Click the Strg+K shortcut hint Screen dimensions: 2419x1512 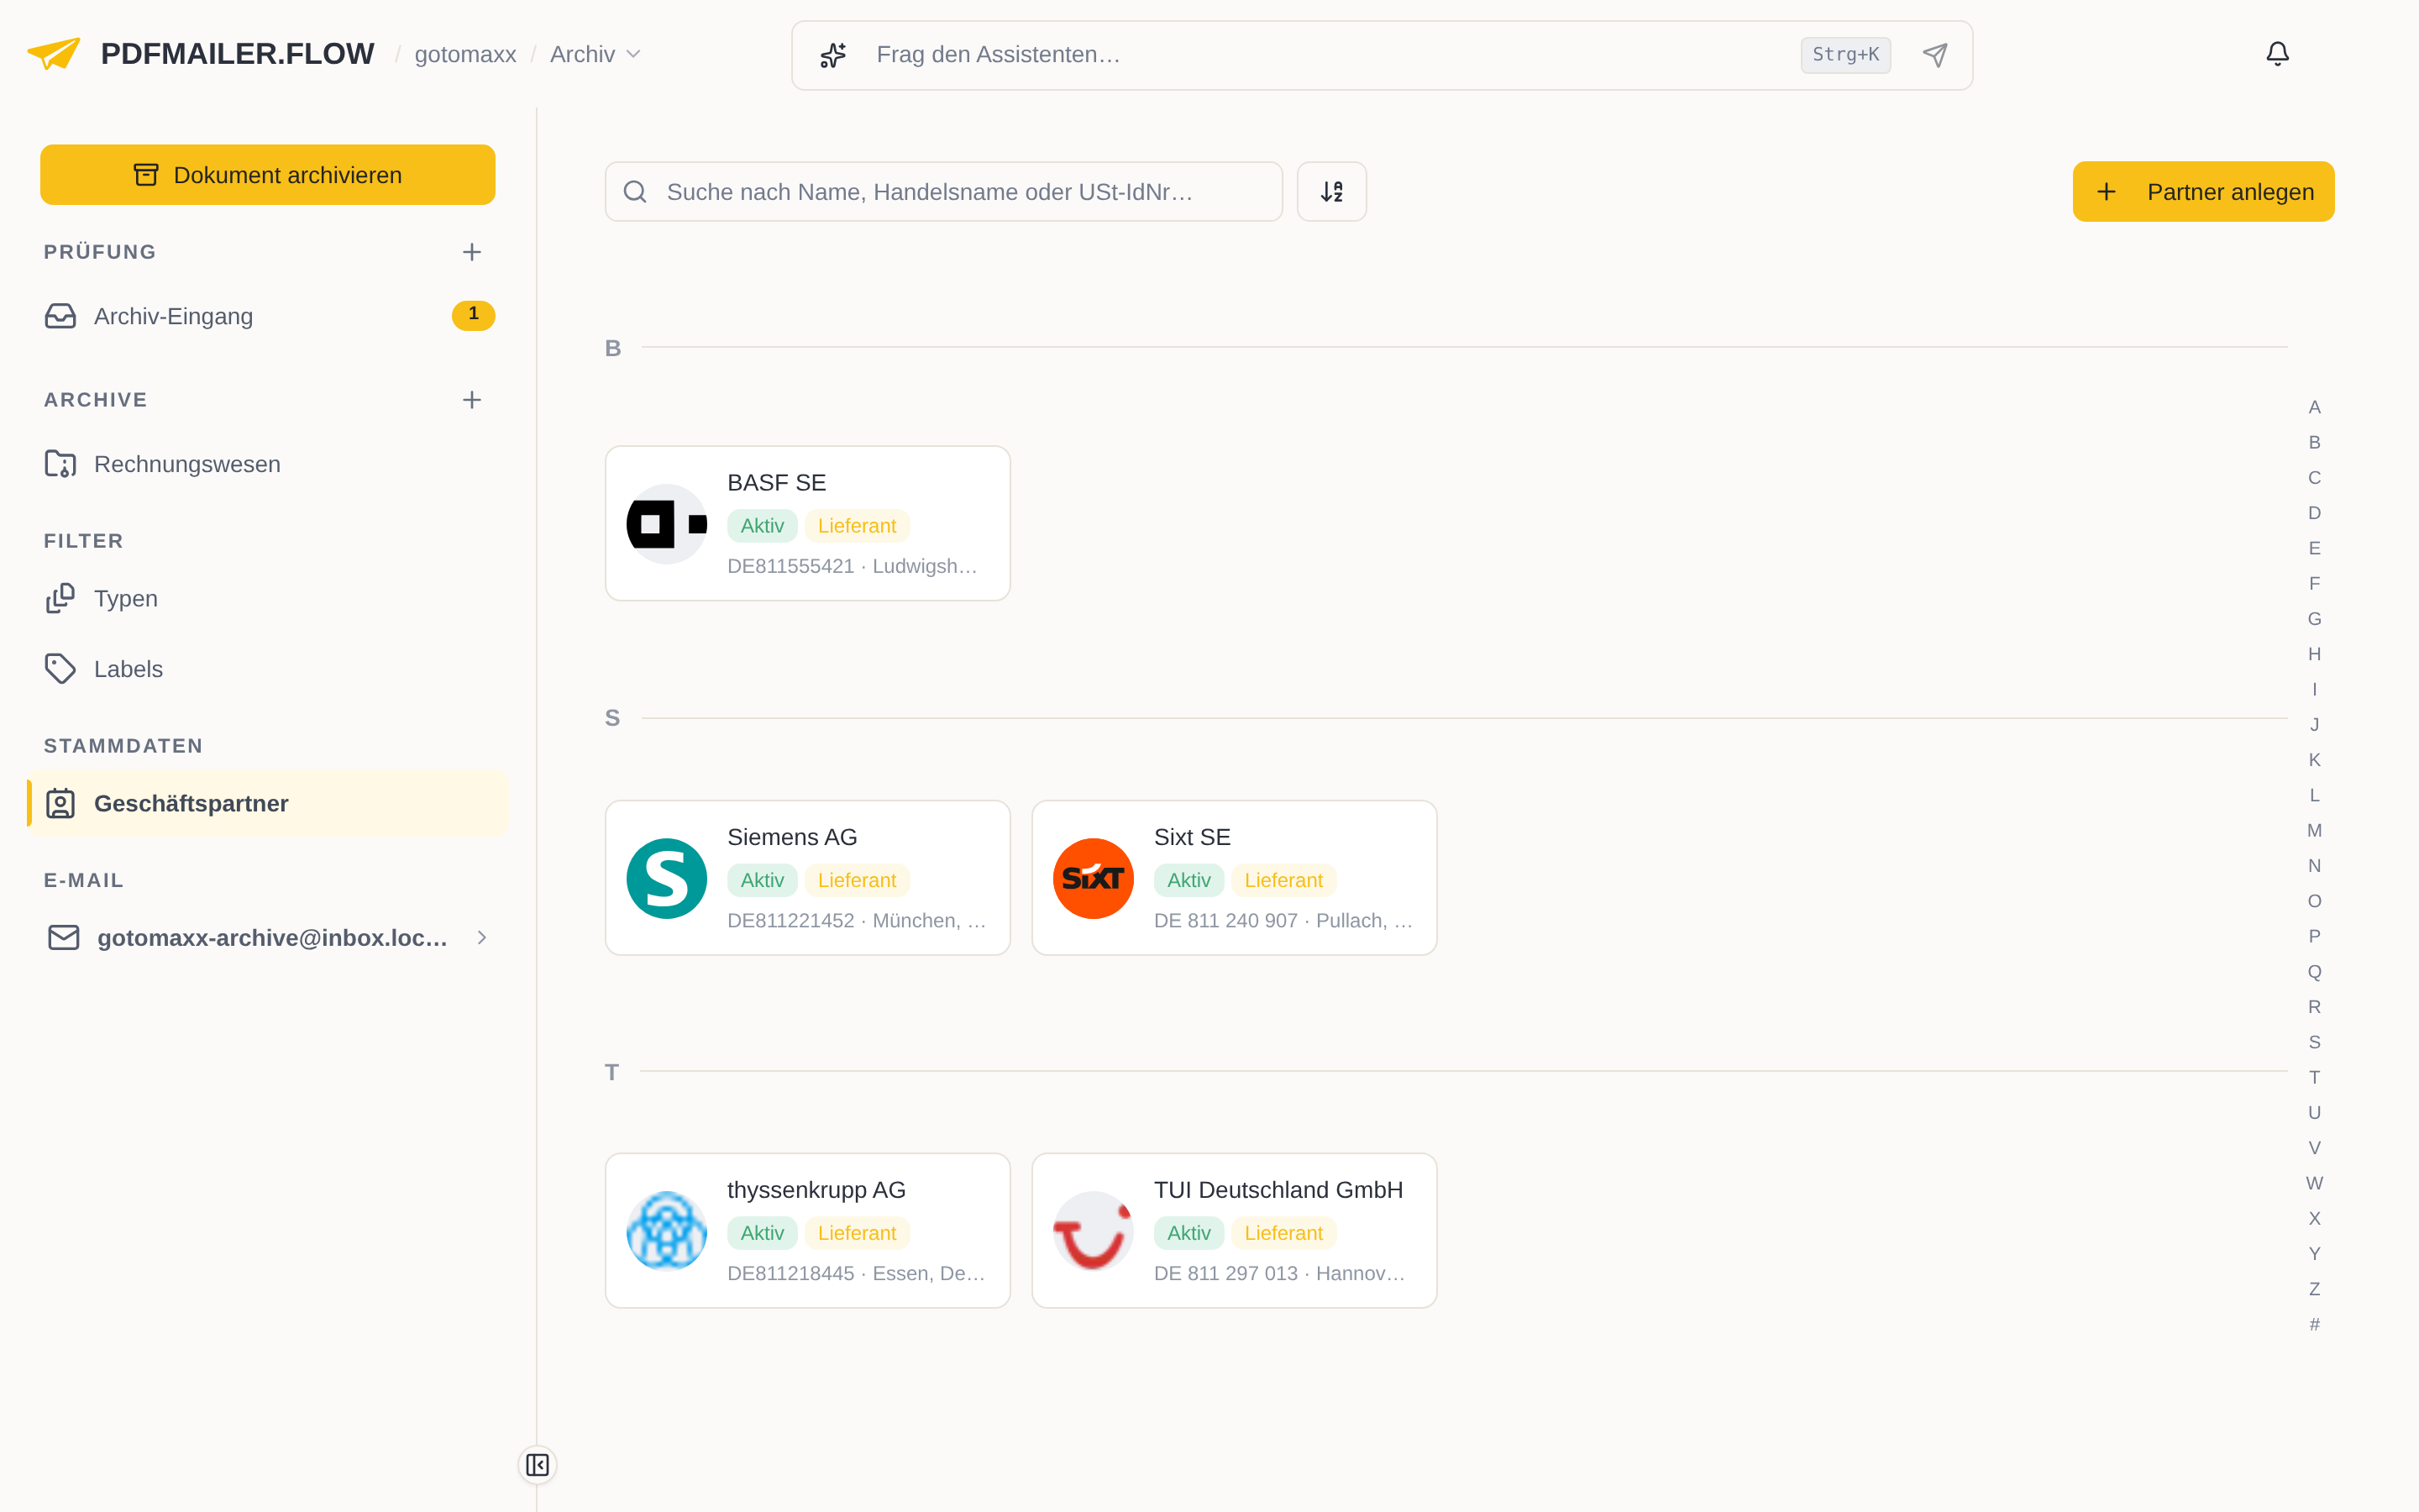pyautogui.click(x=1845, y=55)
